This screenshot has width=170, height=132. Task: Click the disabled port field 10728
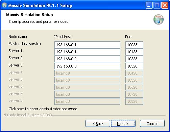click(134, 94)
